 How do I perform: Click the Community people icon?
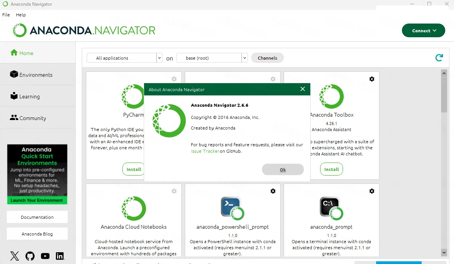14,117
